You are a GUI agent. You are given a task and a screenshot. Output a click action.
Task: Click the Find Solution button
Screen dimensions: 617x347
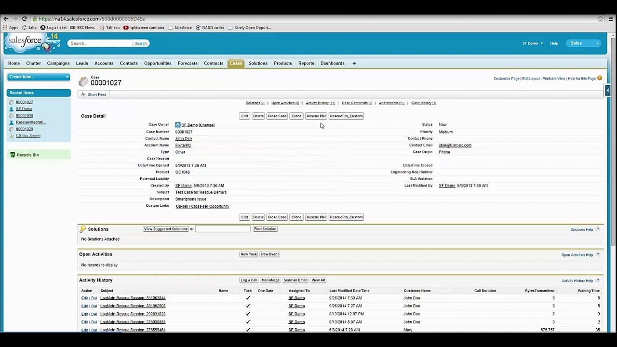coord(265,229)
